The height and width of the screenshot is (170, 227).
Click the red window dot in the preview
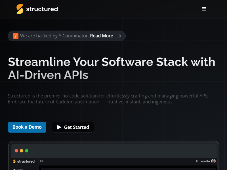click(16, 151)
